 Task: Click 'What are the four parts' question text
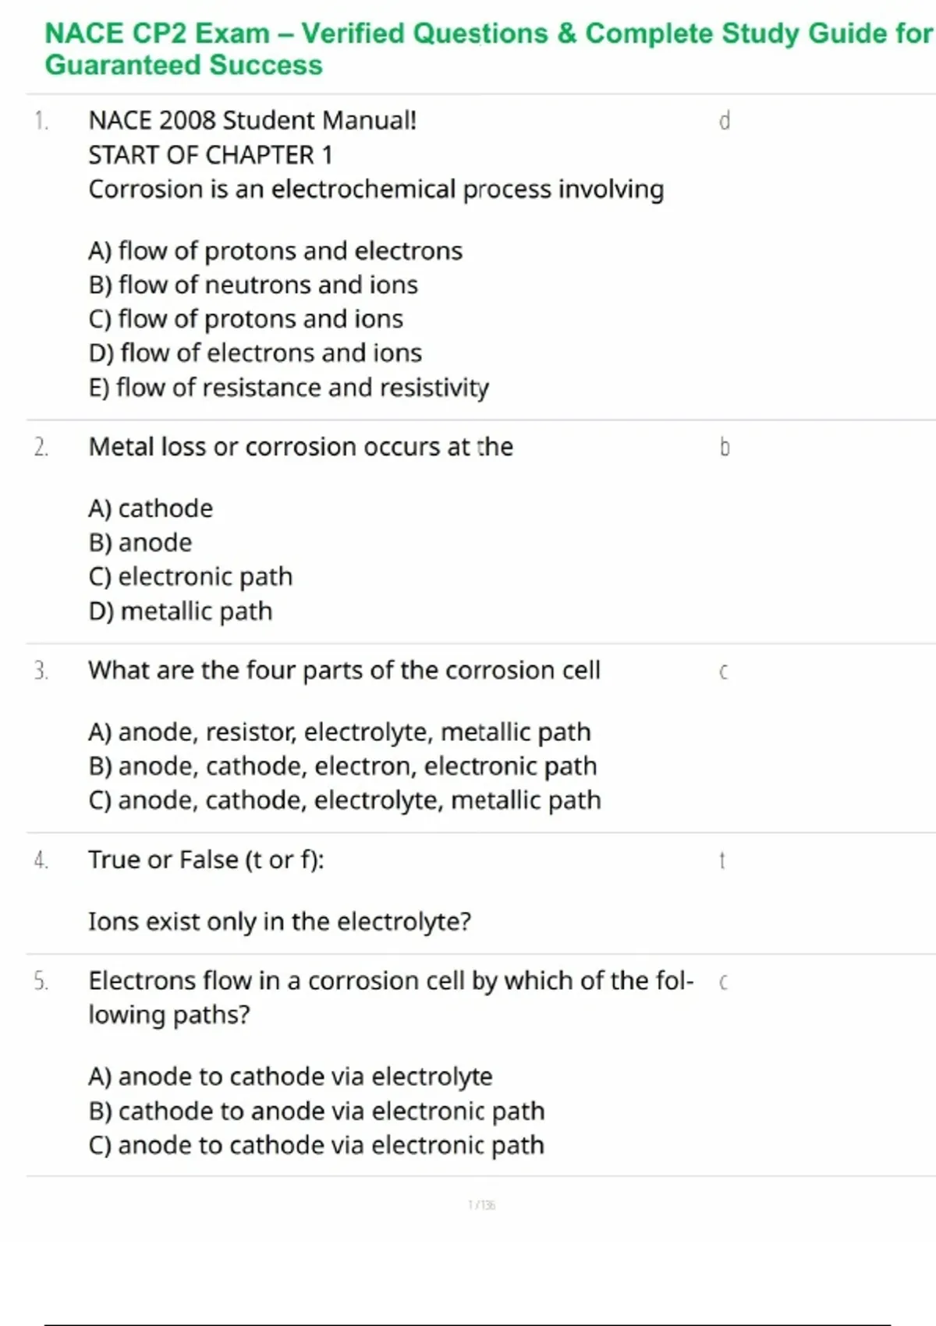coord(344,670)
